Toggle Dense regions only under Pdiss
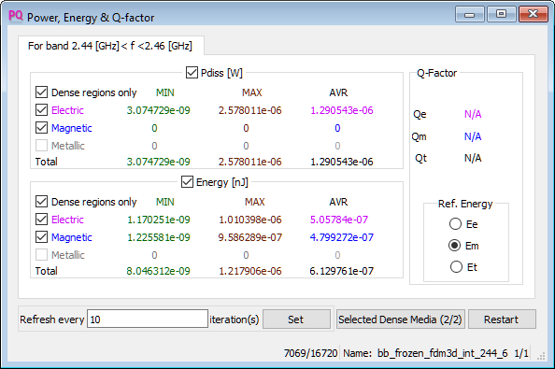 41,92
